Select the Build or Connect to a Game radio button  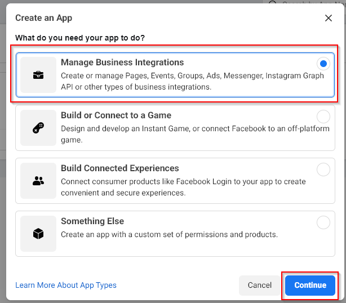coord(323,117)
